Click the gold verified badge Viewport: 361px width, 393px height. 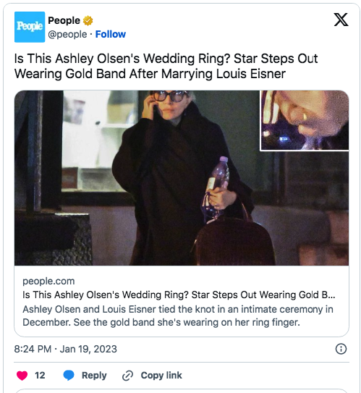[88, 20]
